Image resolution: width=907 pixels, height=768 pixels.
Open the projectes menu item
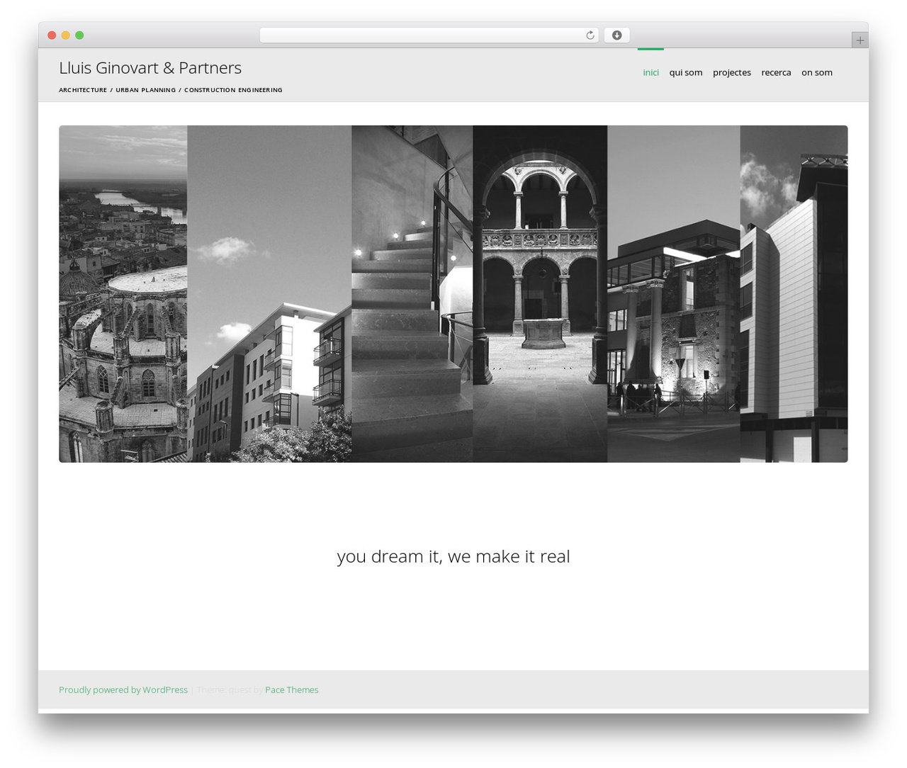(x=732, y=72)
